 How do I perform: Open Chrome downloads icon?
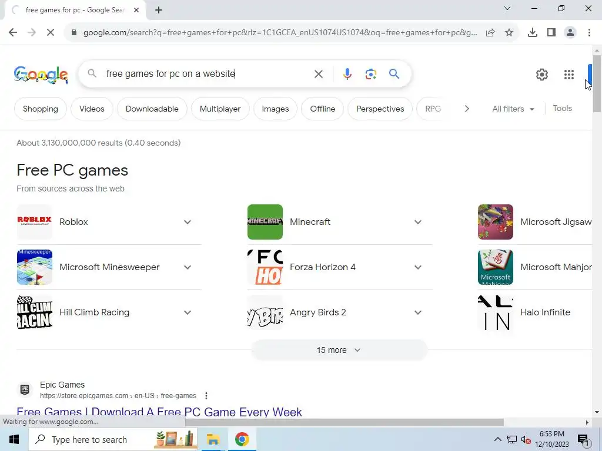point(533,33)
